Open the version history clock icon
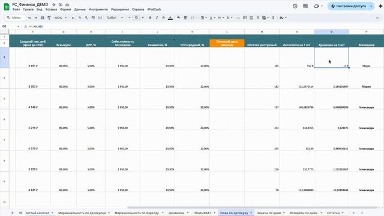 [295, 6]
